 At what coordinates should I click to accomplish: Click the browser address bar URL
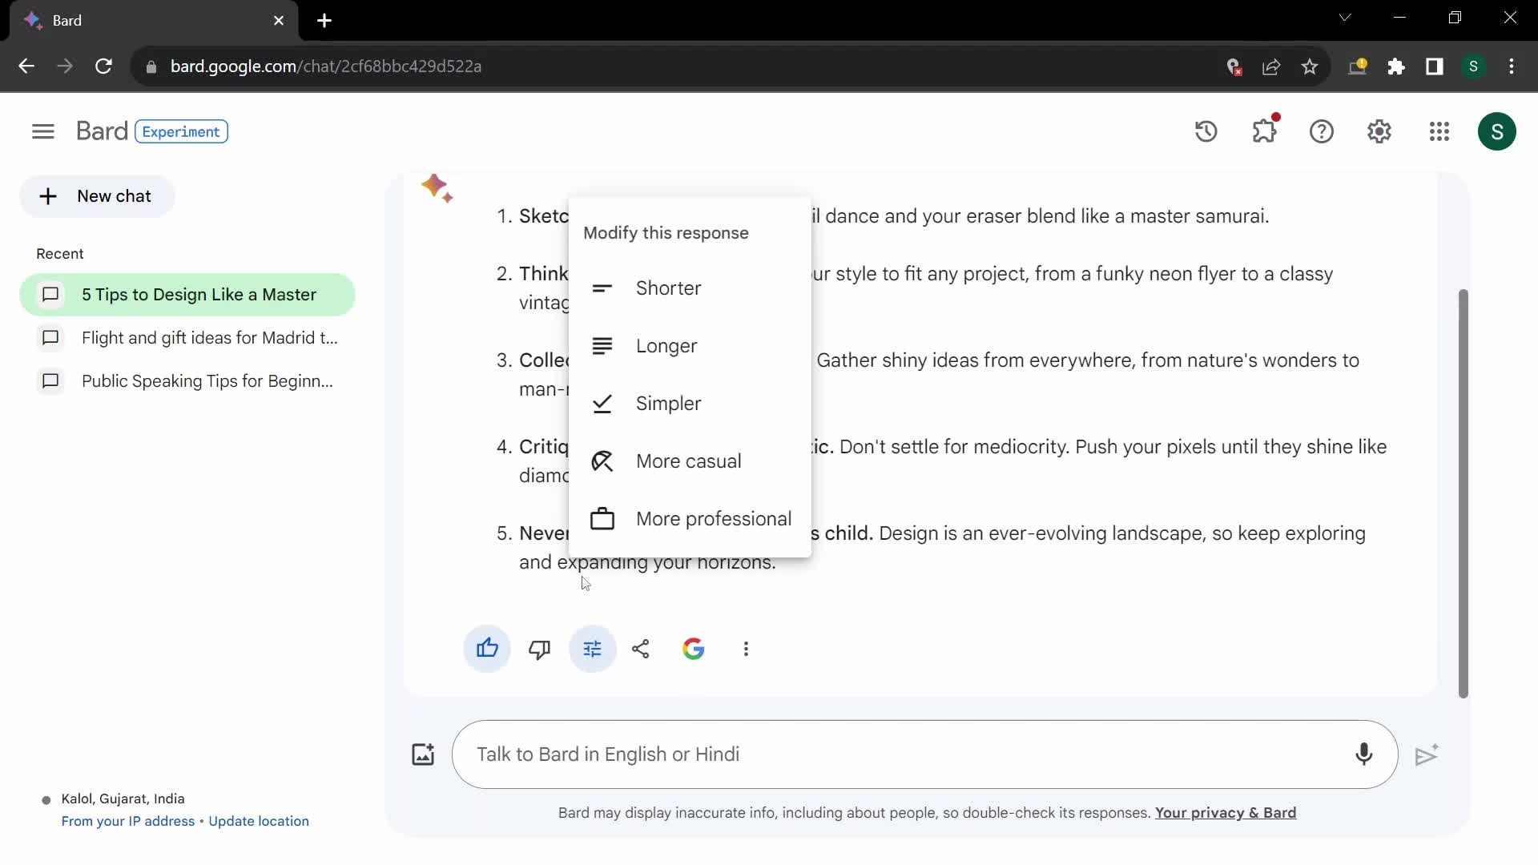[x=326, y=66]
